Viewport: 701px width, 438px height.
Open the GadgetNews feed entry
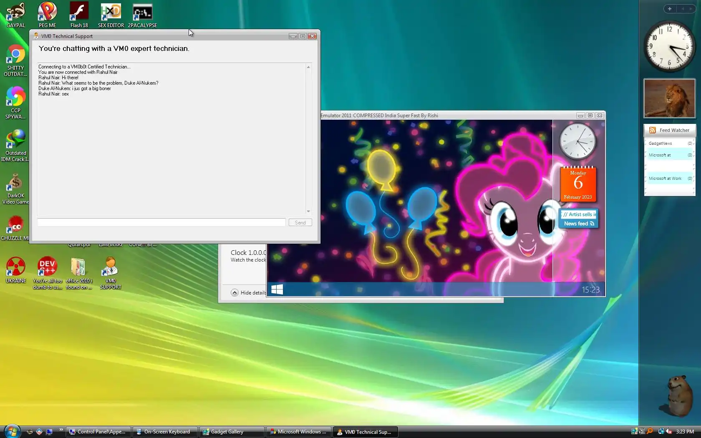[669, 143]
